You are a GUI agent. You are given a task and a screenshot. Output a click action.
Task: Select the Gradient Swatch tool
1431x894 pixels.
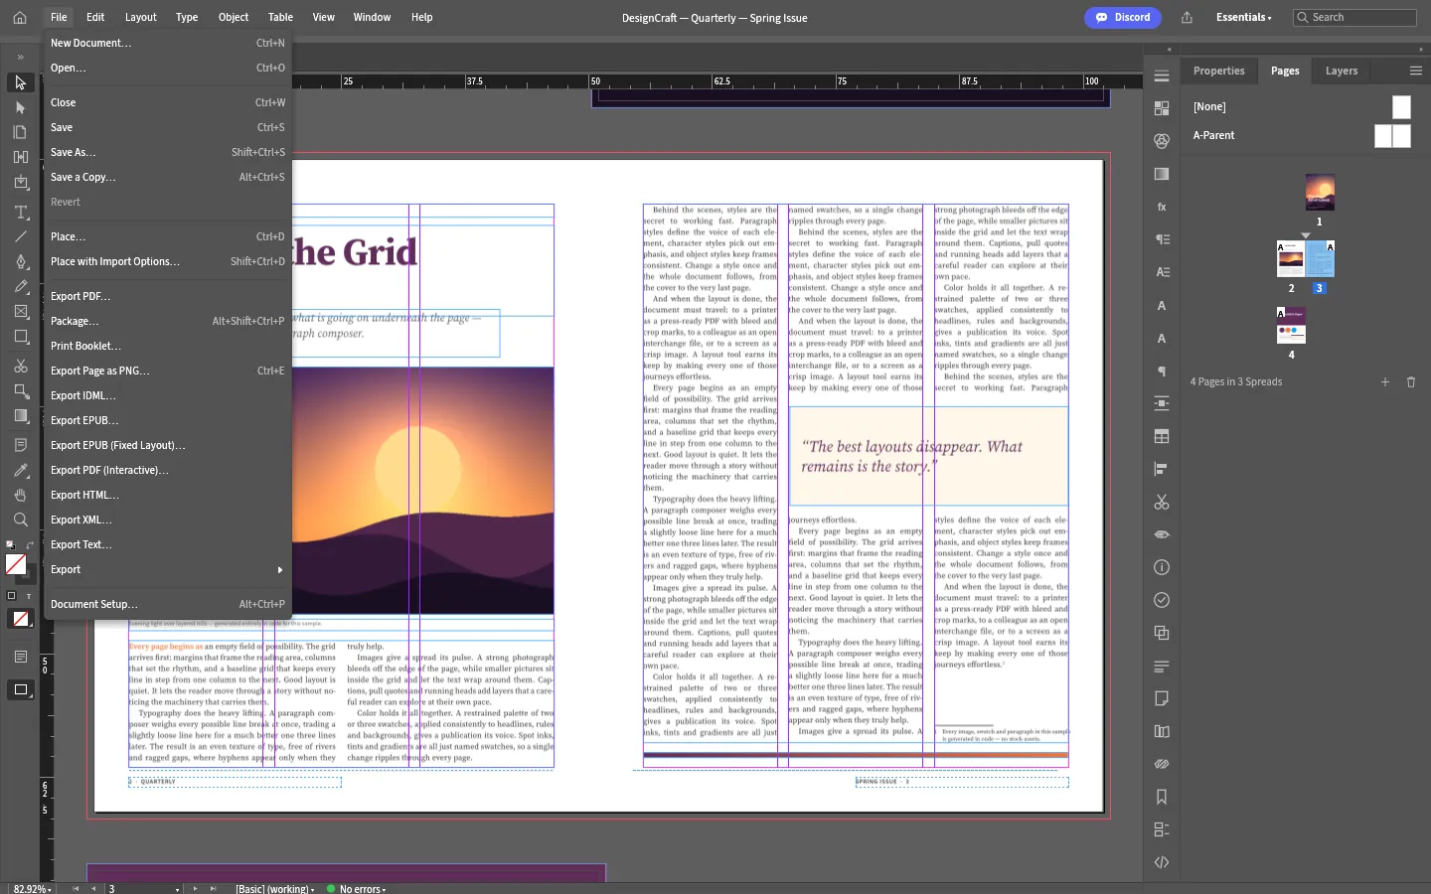[x=20, y=415]
